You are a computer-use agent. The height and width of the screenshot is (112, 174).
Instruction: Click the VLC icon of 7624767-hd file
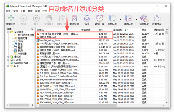(38, 93)
